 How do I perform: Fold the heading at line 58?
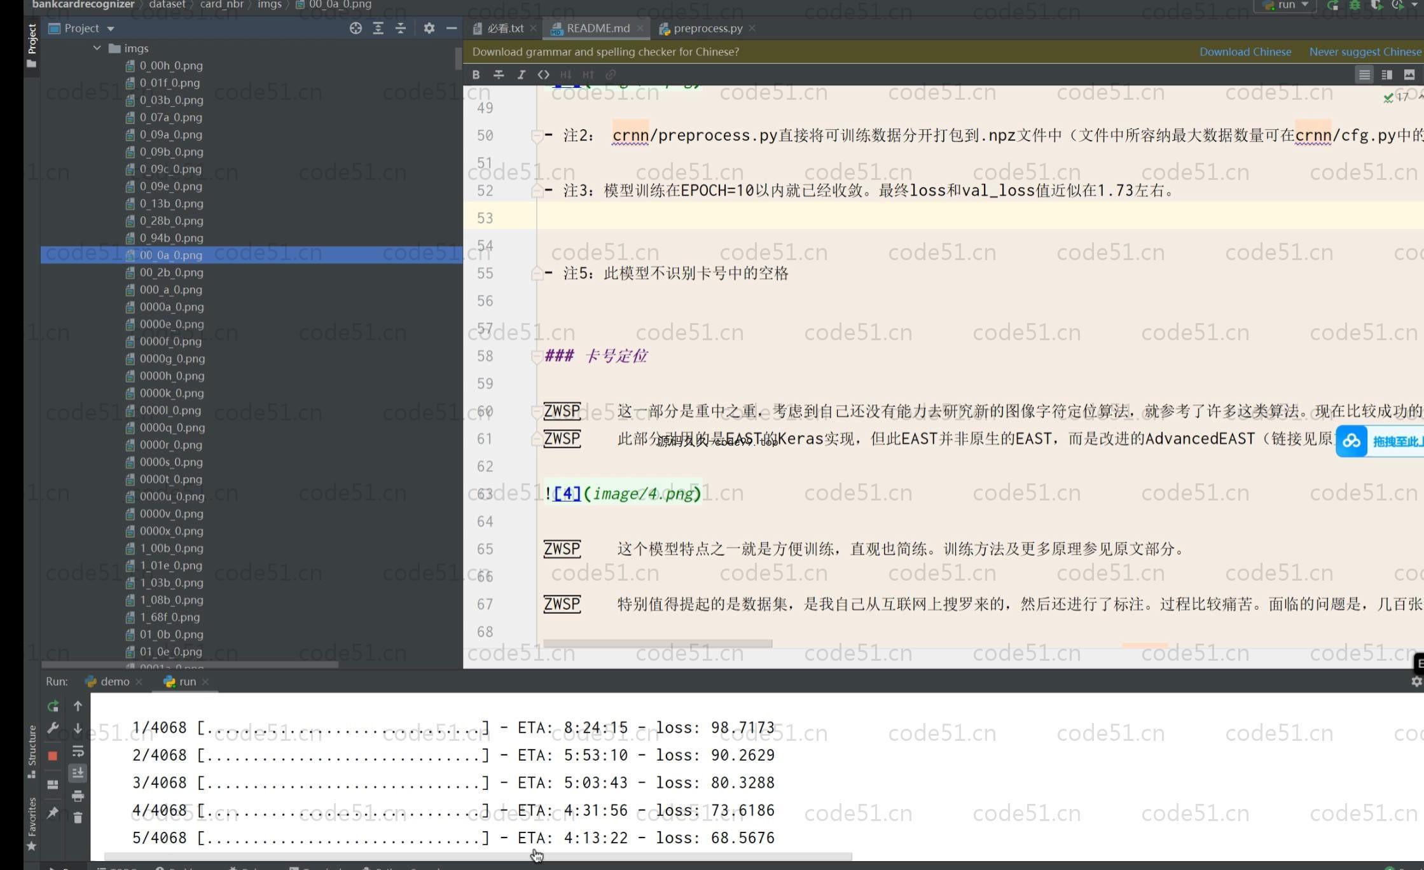coord(537,356)
